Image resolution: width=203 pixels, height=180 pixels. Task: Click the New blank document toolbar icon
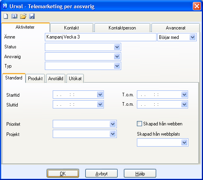6,16
